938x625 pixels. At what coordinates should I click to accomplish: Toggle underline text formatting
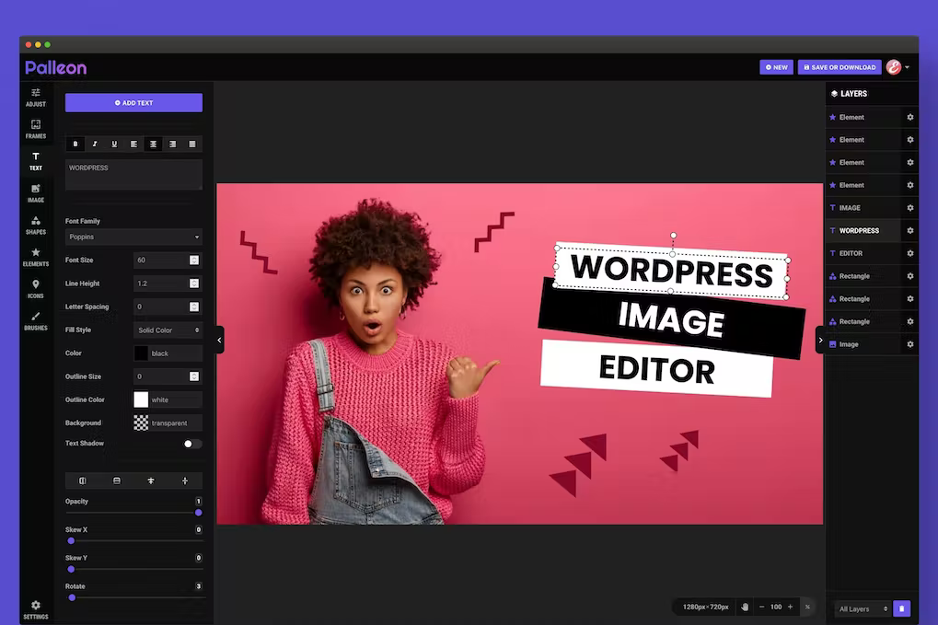tap(114, 144)
